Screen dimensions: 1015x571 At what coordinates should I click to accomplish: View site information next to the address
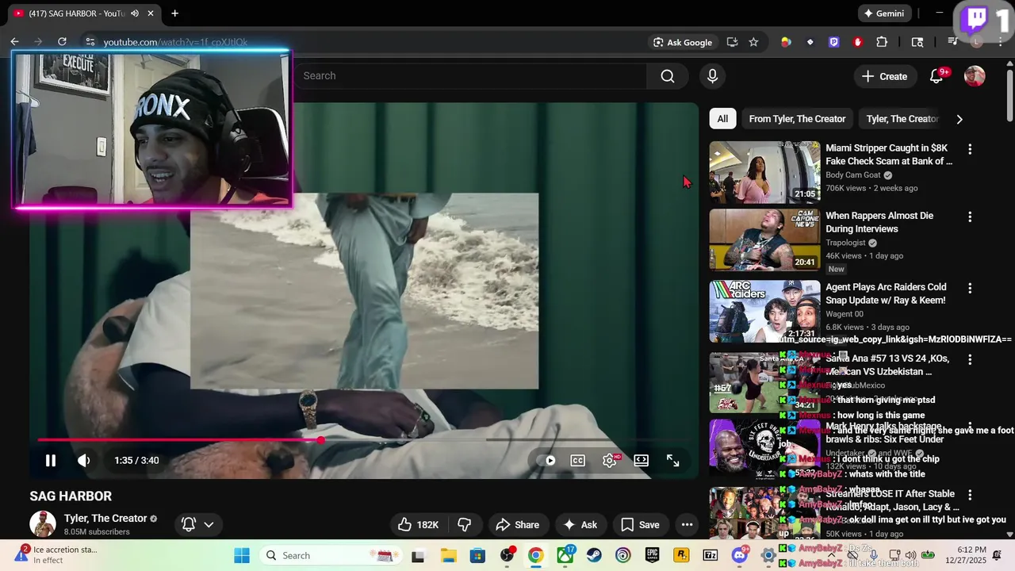click(x=90, y=42)
